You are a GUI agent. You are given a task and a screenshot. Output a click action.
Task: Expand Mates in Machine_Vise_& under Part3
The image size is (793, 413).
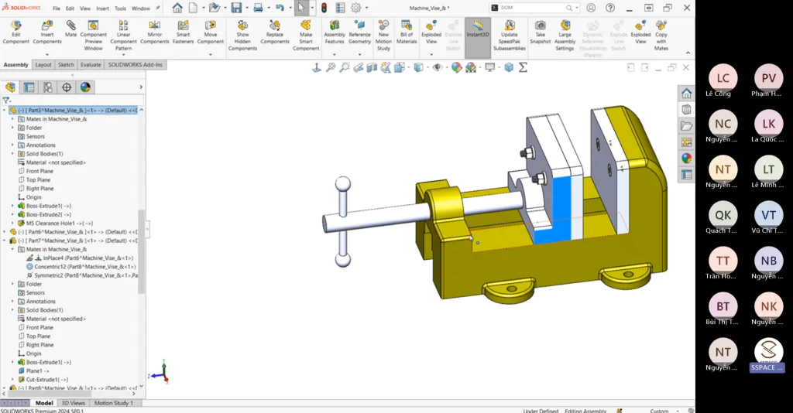[x=12, y=119]
